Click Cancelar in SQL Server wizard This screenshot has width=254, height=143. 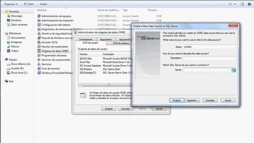(210, 100)
